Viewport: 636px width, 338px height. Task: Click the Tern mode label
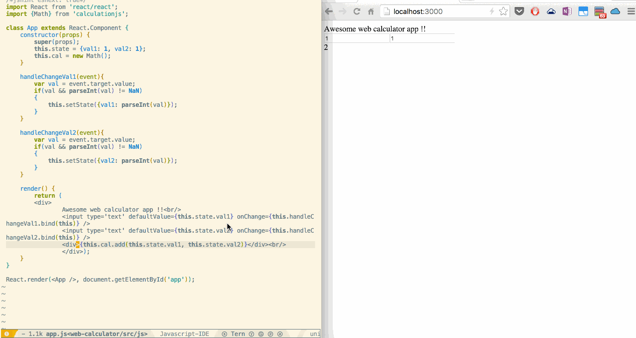coord(238,334)
